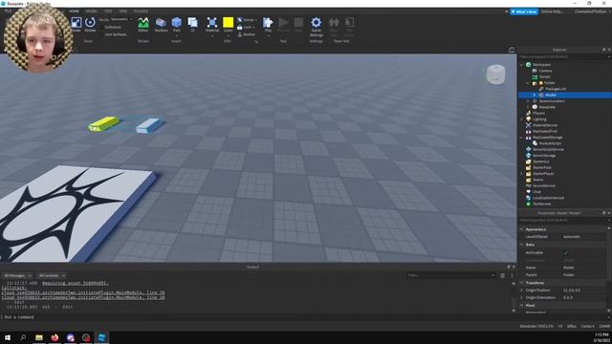The width and height of the screenshot is (612, 344).
Task: Open the Material picker
Action: point(212,25)
